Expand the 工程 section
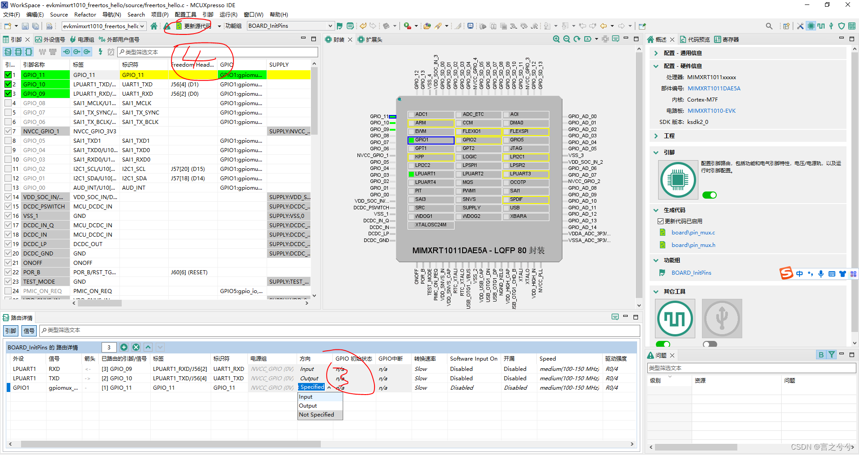This screenshot has width=859, height=455. pyautogui.click(x=656, y=136)
